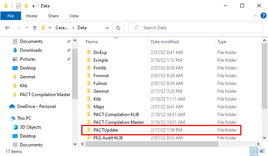This screenshot has height=156, width=268.
Task: Click the pin icon next to Pictures
Action: click(68, 59)
